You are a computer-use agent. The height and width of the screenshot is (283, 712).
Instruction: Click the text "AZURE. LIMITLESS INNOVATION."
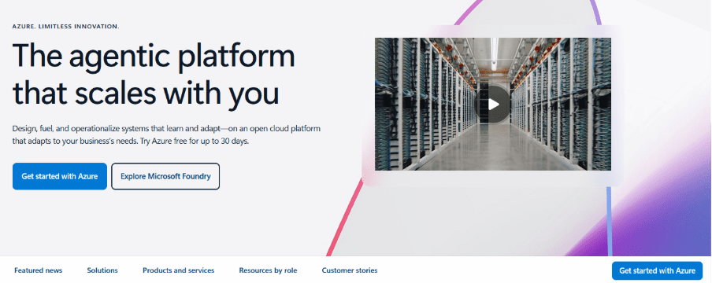pyautogui.click(x=66, y=27)
